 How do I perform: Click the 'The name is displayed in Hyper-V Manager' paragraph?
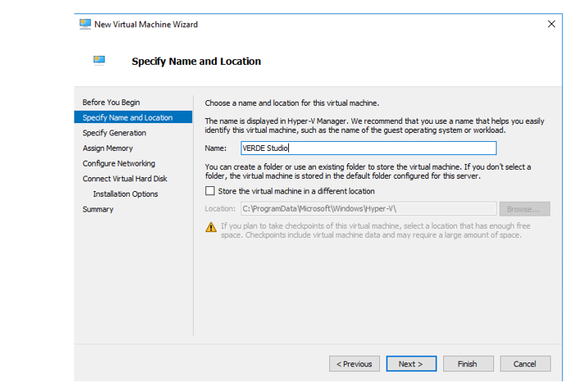pyautogui.click(x=374, y=125)
